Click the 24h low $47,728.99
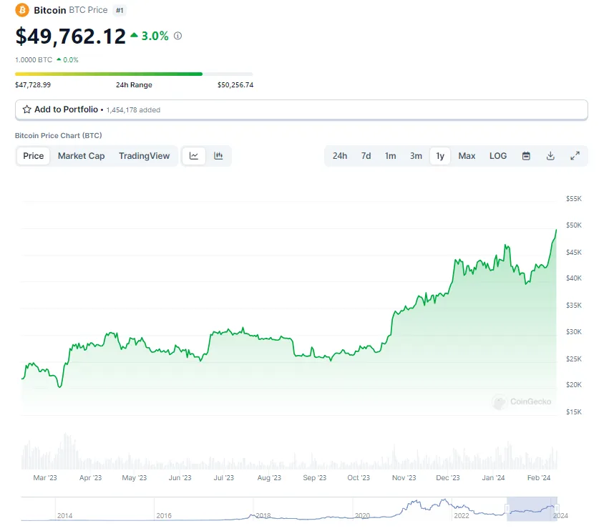Screen dimensions: 609x531 [x=33, y=84]
